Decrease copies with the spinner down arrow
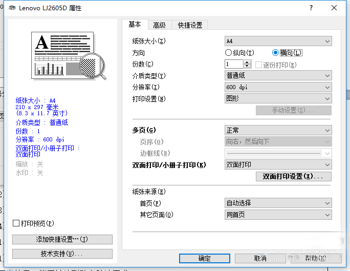Screen dimensions: 350x271 pos(247,66)
